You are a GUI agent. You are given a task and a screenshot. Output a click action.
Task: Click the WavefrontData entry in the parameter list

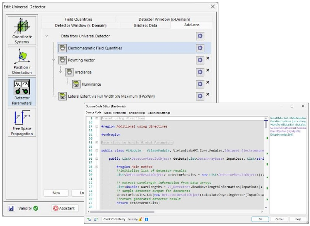[x=288, y=125]
